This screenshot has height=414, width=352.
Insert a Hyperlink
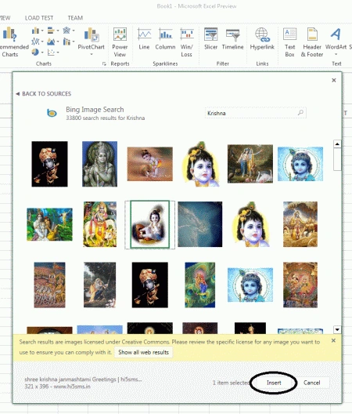[x=262, y=39]
